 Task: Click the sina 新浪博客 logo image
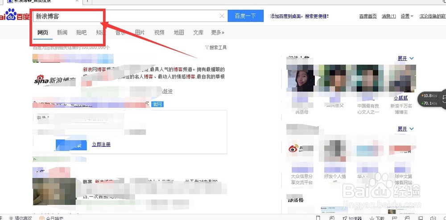click(x=54, y=80)
